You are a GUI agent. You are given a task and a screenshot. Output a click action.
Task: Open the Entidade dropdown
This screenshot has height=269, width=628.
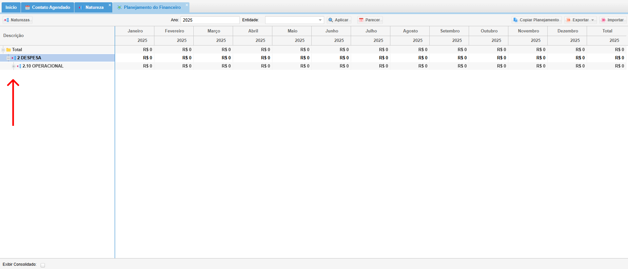[x=320, y=20]
